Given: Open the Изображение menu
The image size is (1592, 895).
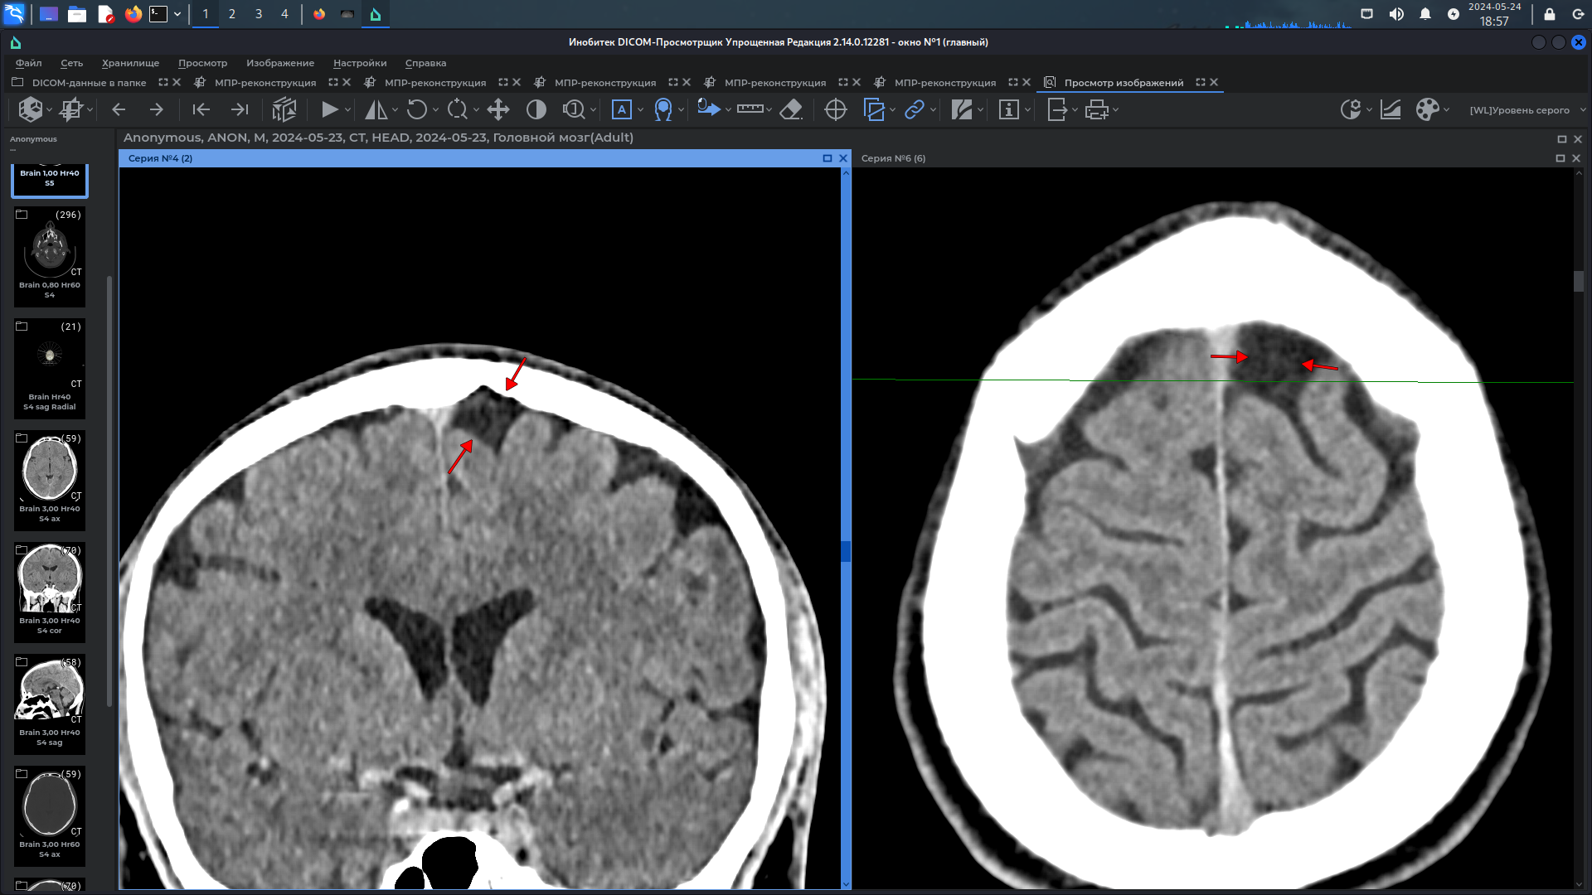Looking at the screenshot, I should click(x=280, y=63).
